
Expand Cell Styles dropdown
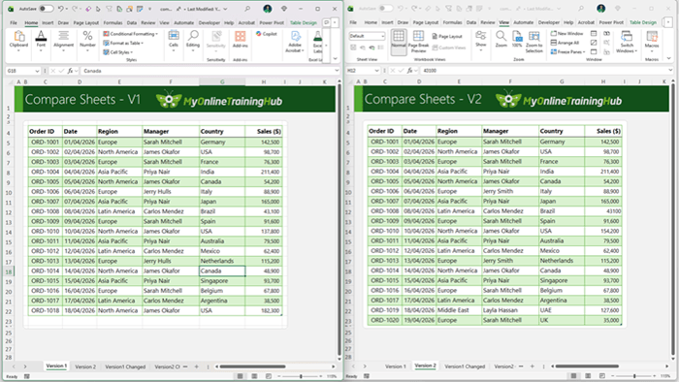pyautogui.click(x=118, y=52)
